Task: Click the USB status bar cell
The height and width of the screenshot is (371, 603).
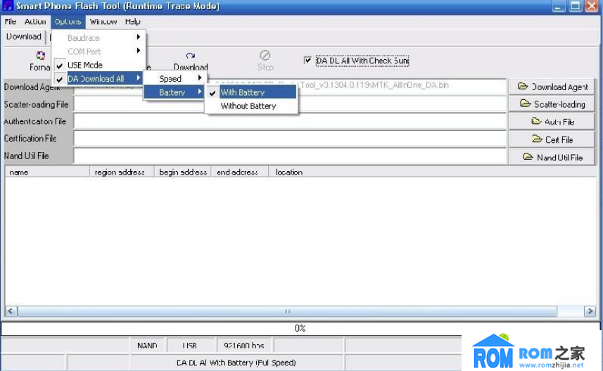Action: (189, 345)
